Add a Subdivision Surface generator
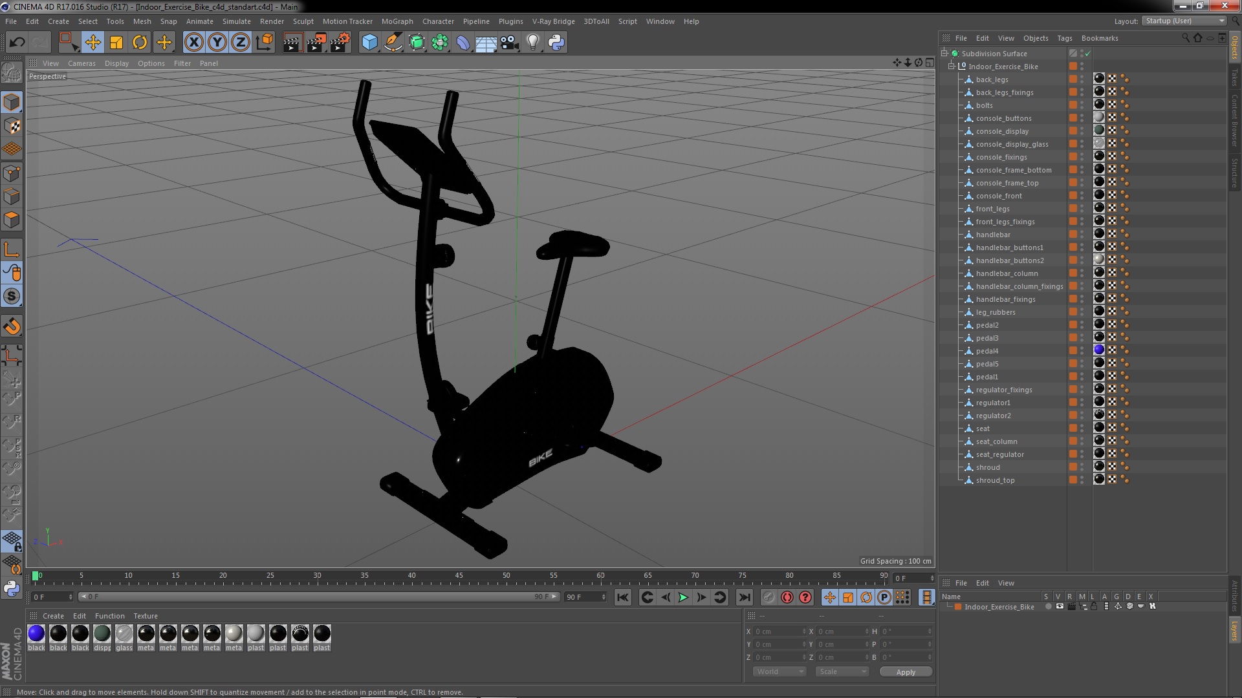The image size is (1242, 698). (x=417, y=43)
